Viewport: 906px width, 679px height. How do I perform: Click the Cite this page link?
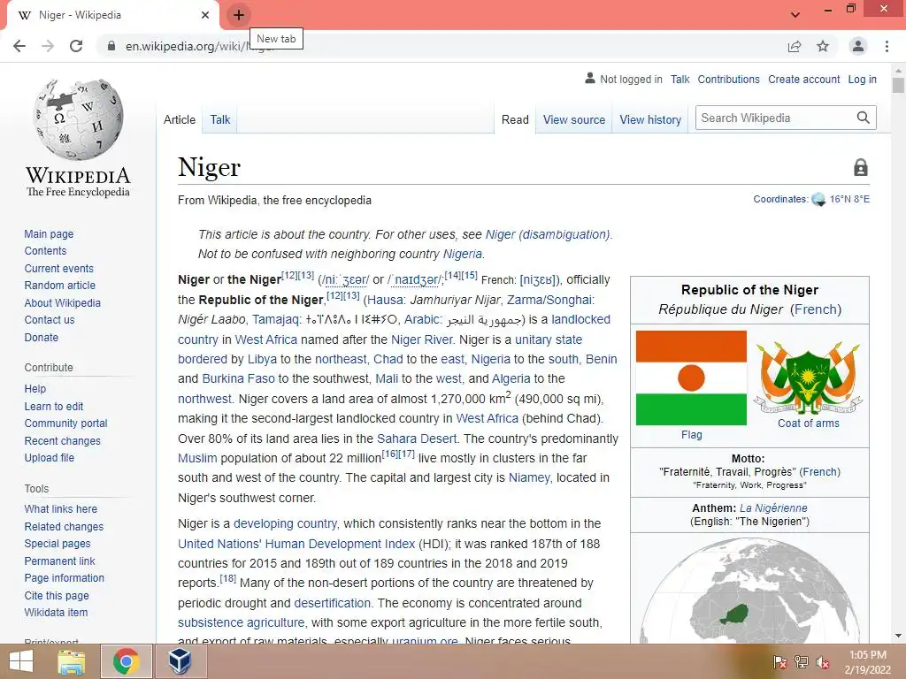click(57, 595)
